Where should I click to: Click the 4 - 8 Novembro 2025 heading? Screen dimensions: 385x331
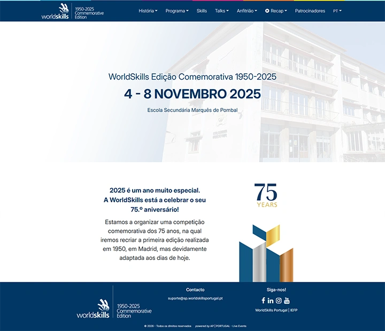(x=192, y=94)
